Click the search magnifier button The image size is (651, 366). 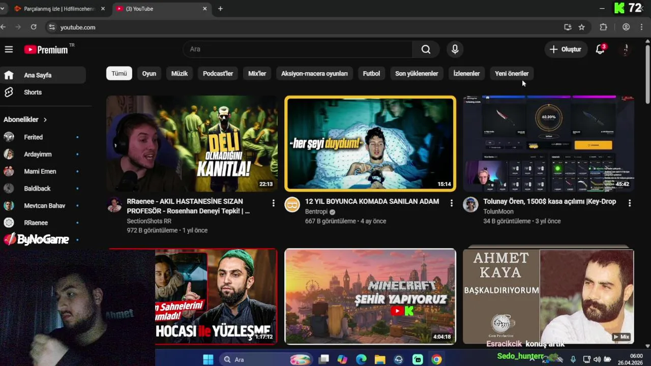(x=426, y=49)
